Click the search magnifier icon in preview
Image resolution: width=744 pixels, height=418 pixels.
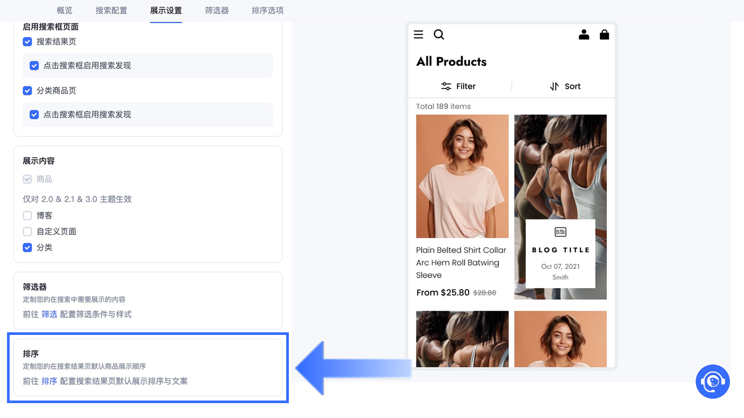tap(439, 35)
